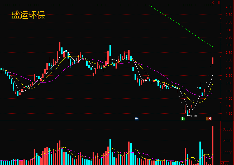Select the cyan candlestick peaking above 3.00
This screenshot has height=165, width=234.
click(x=110, y=50)
